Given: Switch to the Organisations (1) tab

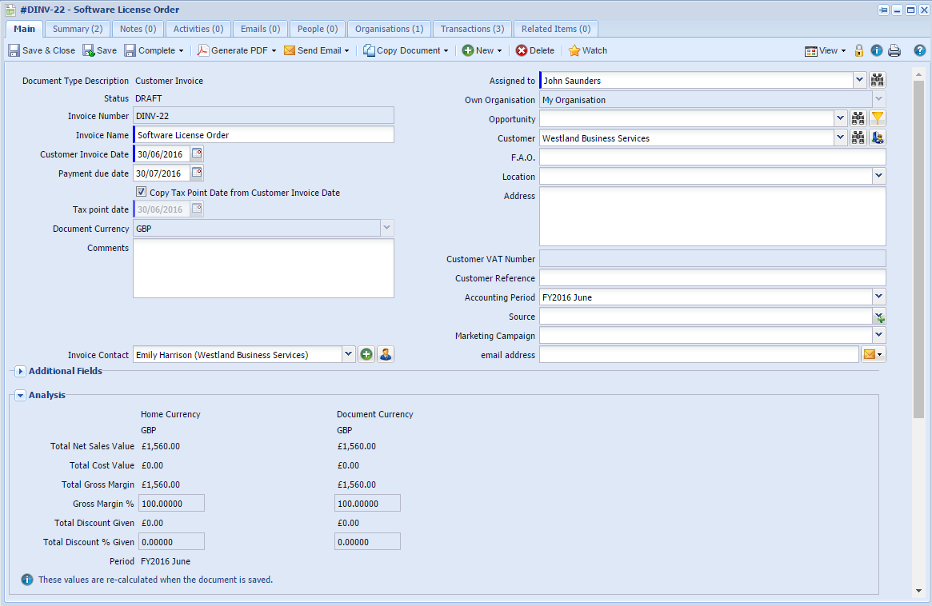Looking at the screenshot, I should click(390, 29).
